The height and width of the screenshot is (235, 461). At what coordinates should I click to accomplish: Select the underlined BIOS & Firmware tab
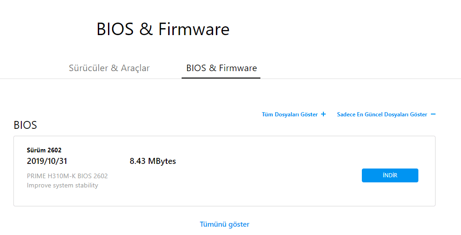[221, 68]
